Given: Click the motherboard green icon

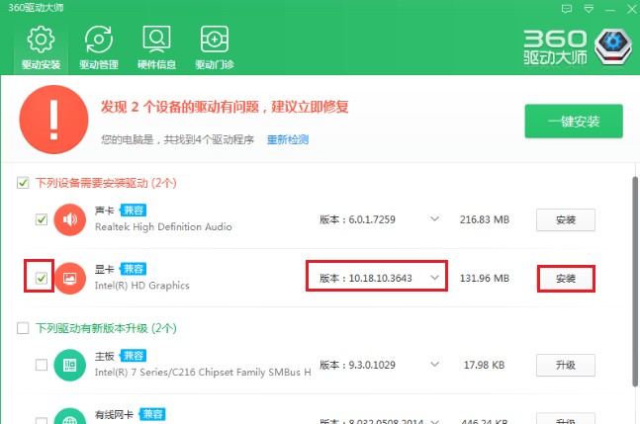Looking at the screenshot, I should pyautogui.click(x=70, y=365).
